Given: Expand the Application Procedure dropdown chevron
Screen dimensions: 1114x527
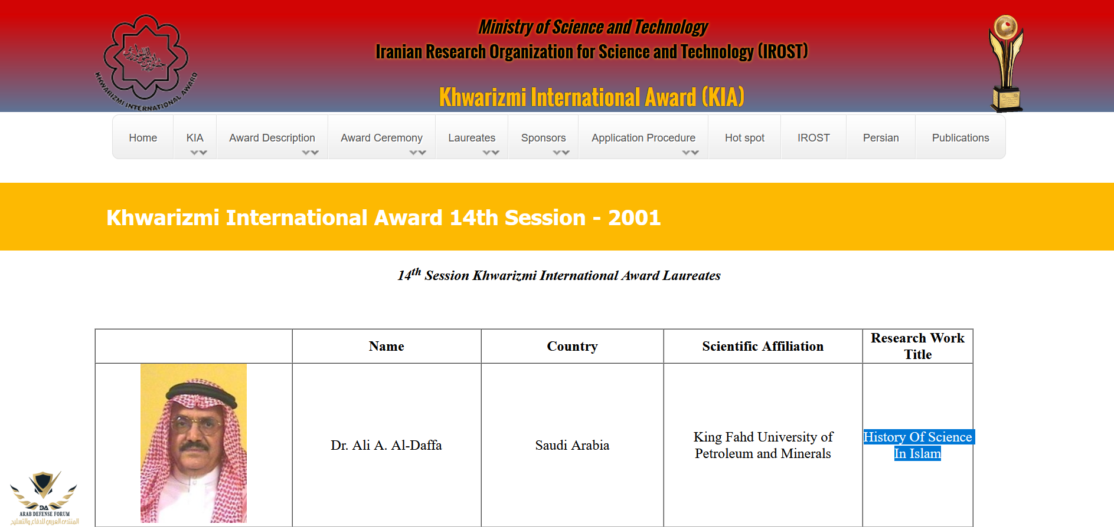Looking at the screenshot, I should tap(691, 153).
